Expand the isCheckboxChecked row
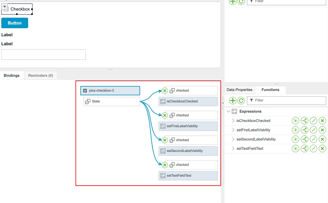The image size is (328, 203). click(x=233, y=121)
